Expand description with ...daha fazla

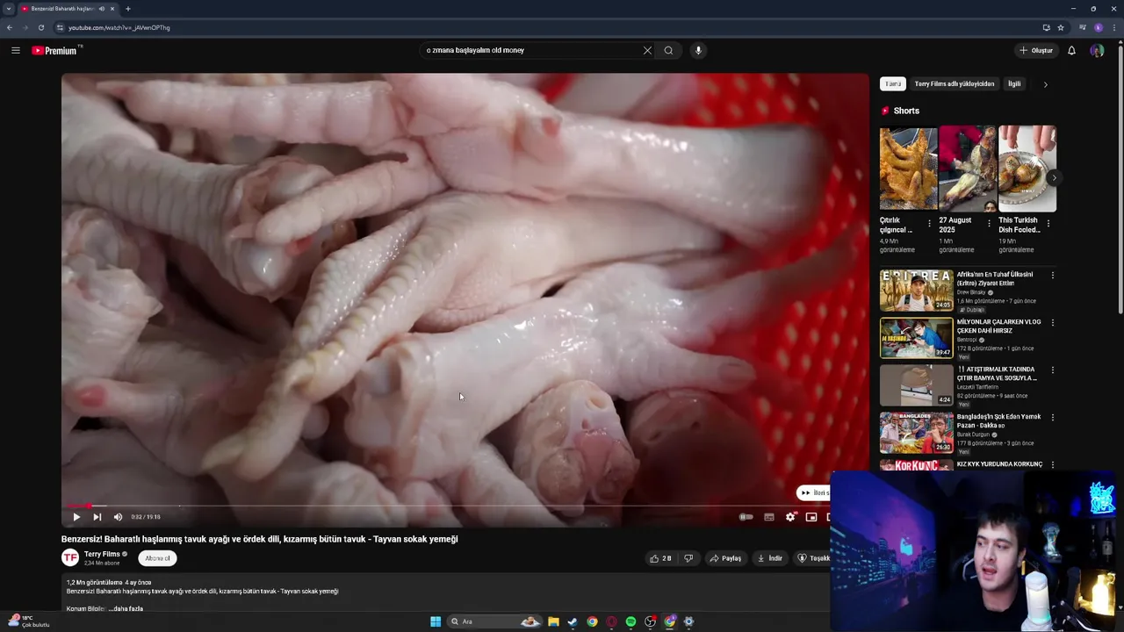(x=126, y=608)
